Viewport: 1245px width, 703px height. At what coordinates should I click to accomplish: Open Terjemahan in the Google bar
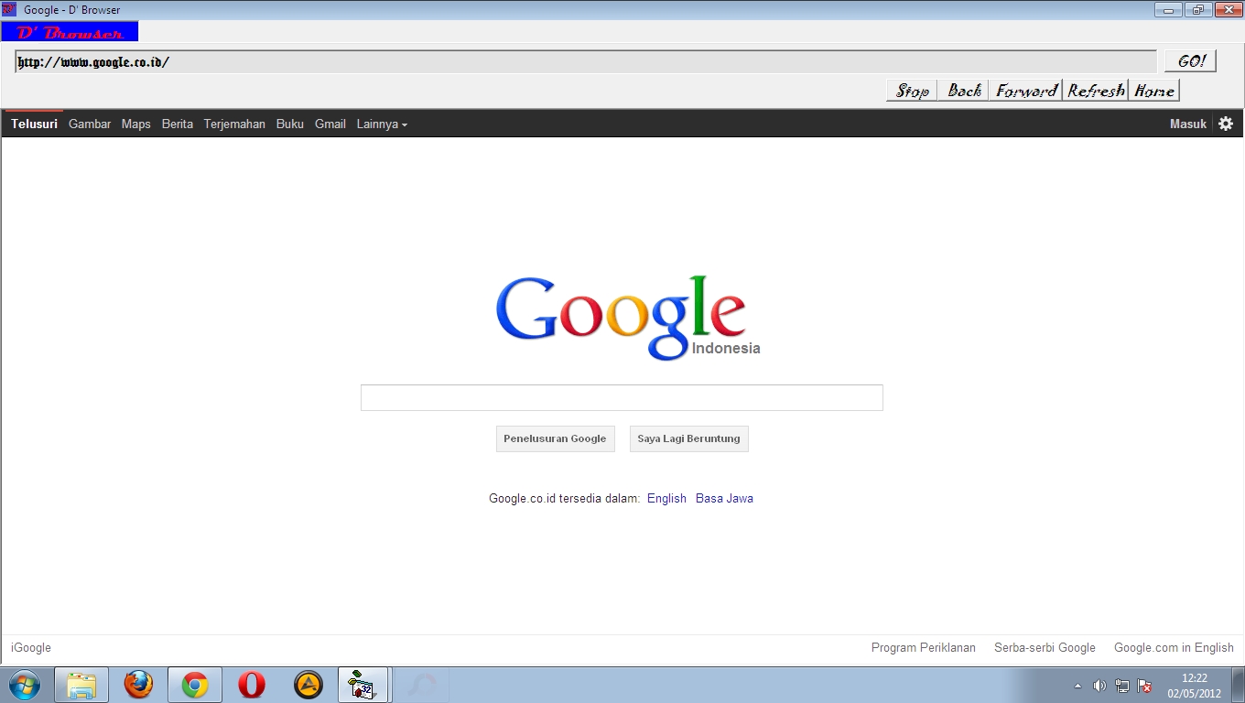pyautogui.click(x=234, y=124)
